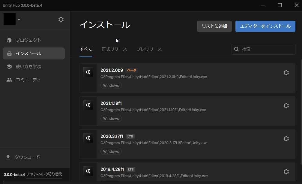Screen dimensions: 302x184
Task: Switch to the すべて tab
Action: tap(86, 49)
